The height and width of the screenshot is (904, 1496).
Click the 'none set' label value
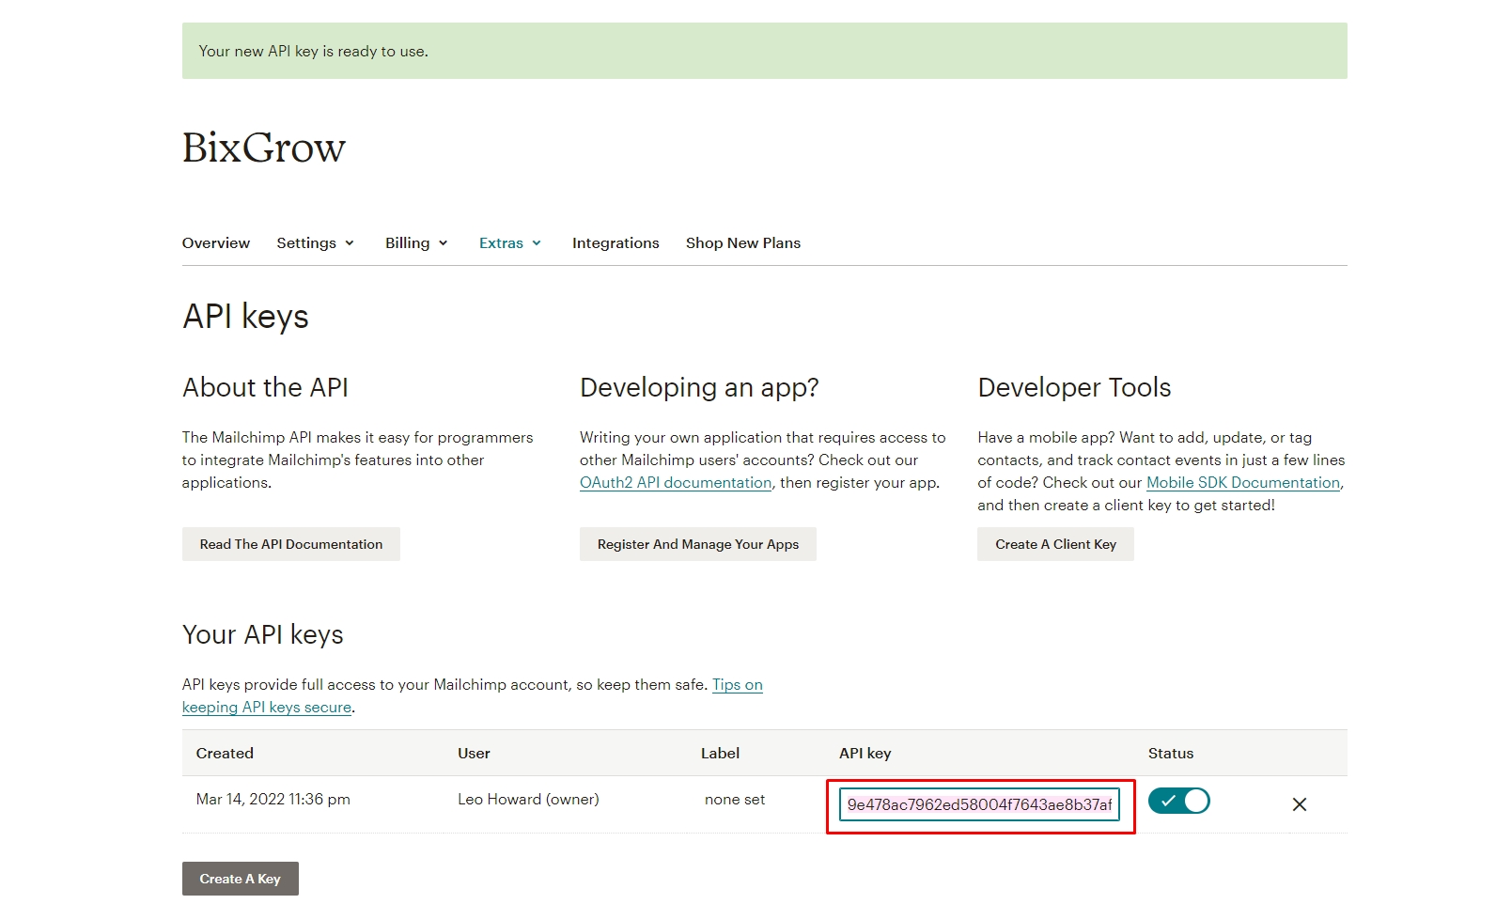coord(735,800)
